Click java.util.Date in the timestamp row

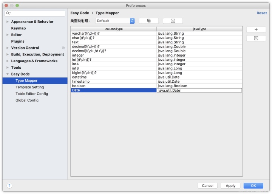[x=168, y=82]
